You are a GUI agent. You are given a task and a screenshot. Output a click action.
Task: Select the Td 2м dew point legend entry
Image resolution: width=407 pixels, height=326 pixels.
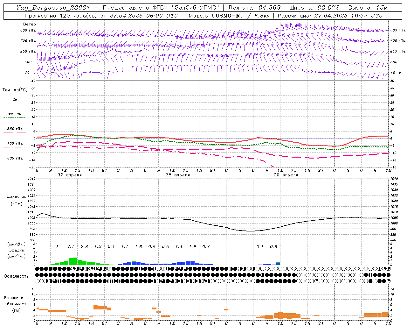(x=15, y=114)
